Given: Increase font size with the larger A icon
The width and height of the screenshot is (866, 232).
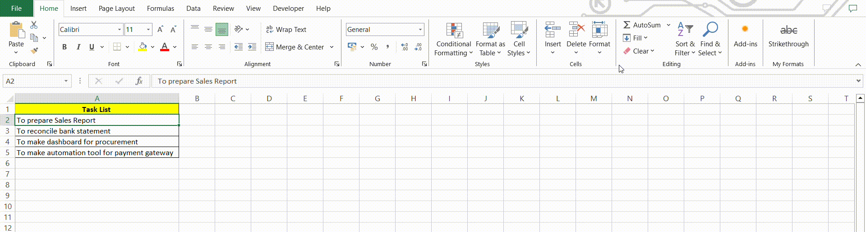Looking at the screenshot, I should 160,30.
